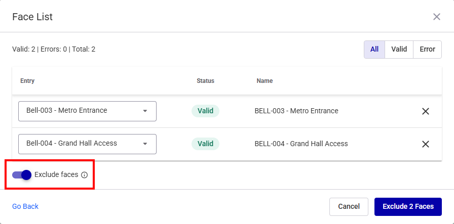
Task: Show All entries filter
Action: [x=374, y=50]
